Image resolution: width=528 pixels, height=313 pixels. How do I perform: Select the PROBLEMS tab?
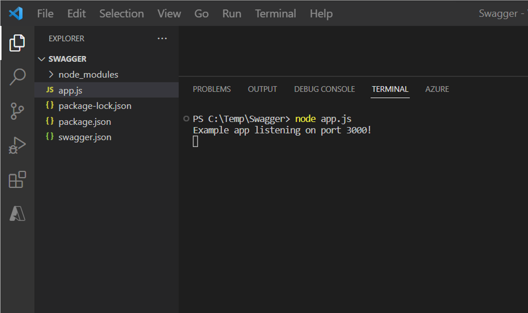(212, 89)
